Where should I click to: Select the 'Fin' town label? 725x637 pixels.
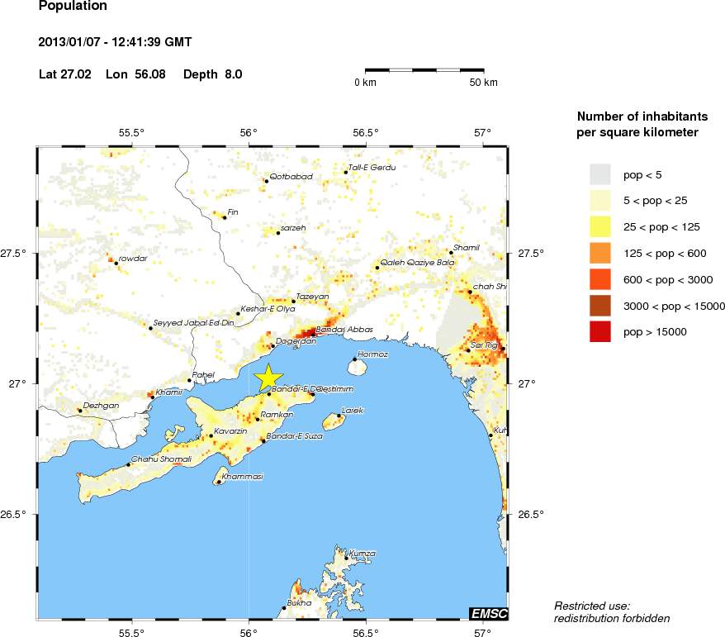coord(233,212)
